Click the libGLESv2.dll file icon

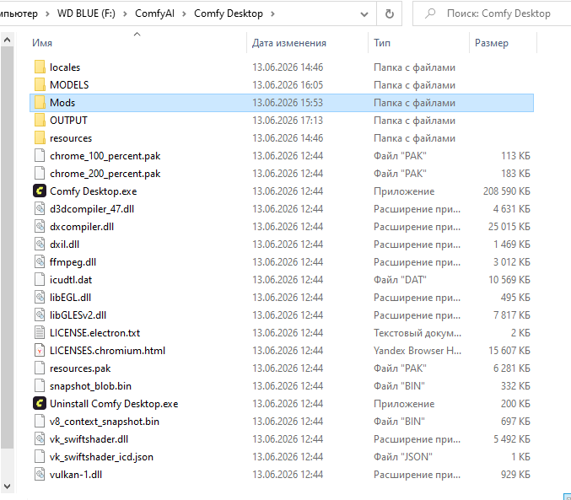40,315
